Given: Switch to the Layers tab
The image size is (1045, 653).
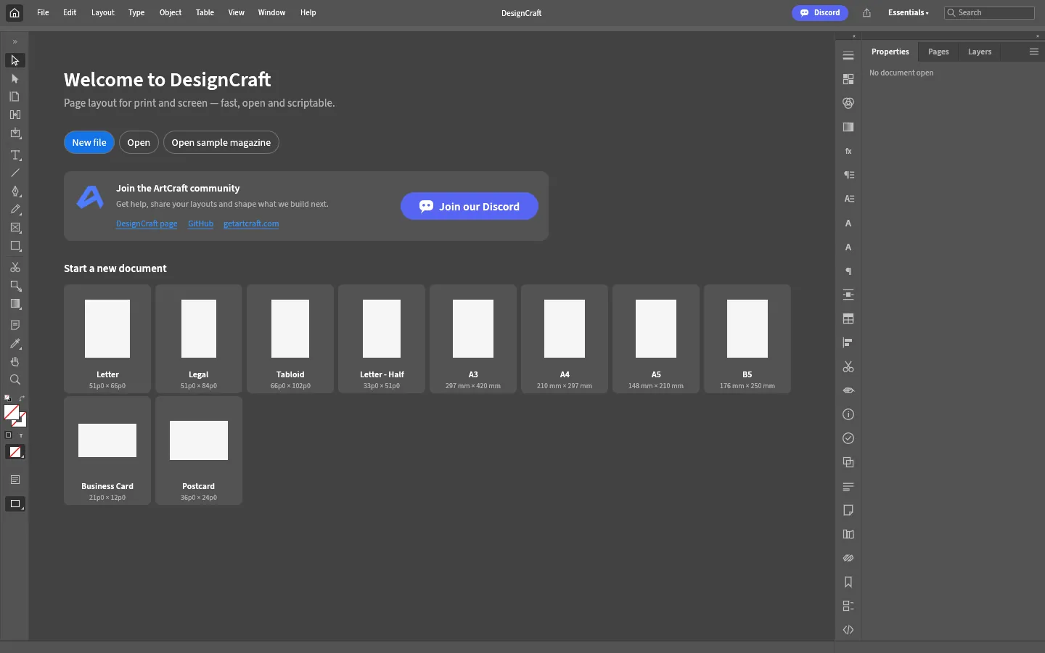Looking at the screenshot, I should tap(980, 52).
